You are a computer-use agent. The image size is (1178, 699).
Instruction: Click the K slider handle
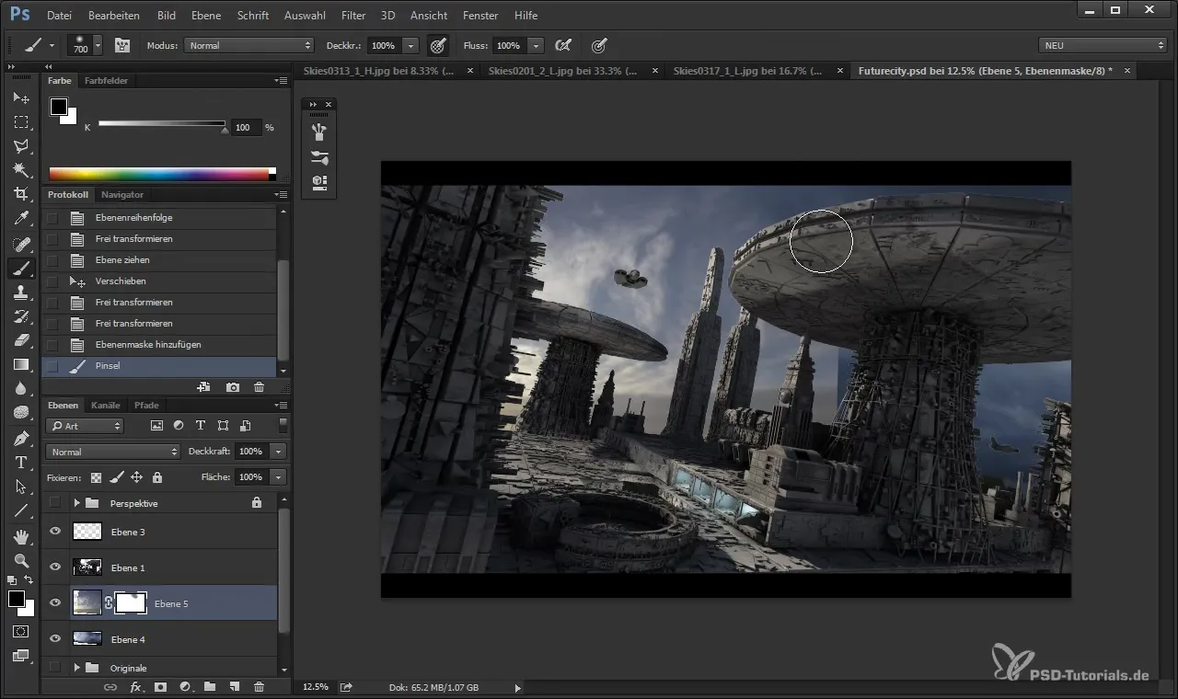pos(225,131)
